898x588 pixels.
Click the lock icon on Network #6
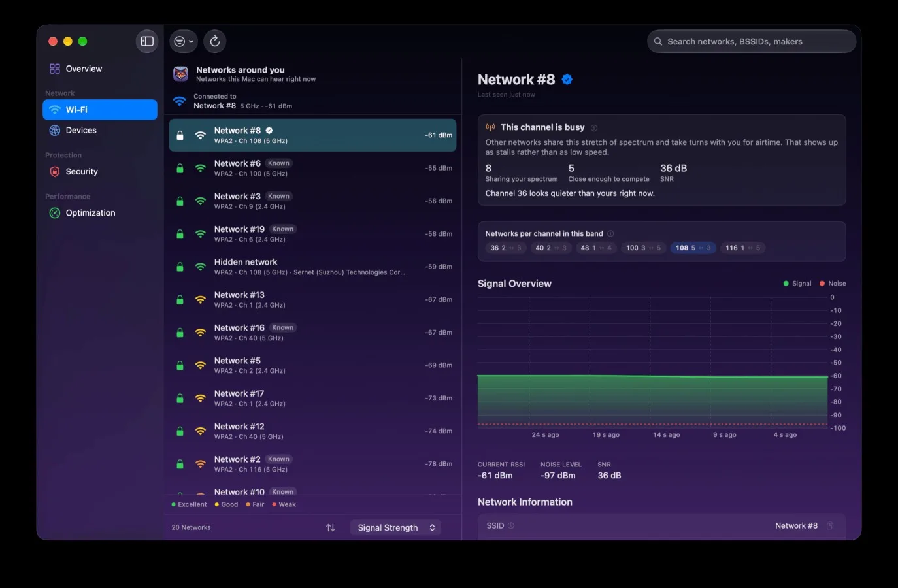tap(180, 168)
